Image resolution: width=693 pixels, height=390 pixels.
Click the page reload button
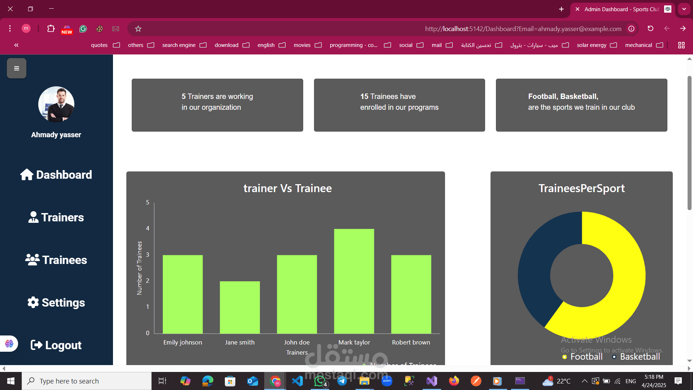pyautogui.click(x=650, y=29)
